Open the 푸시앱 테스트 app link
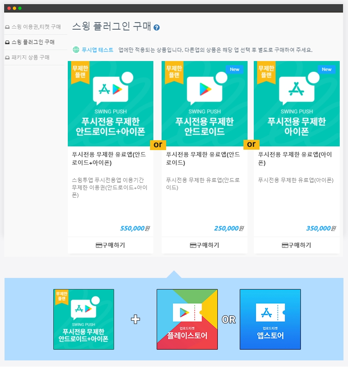Viewport: 348px width, 367px height. coord(98,50)
